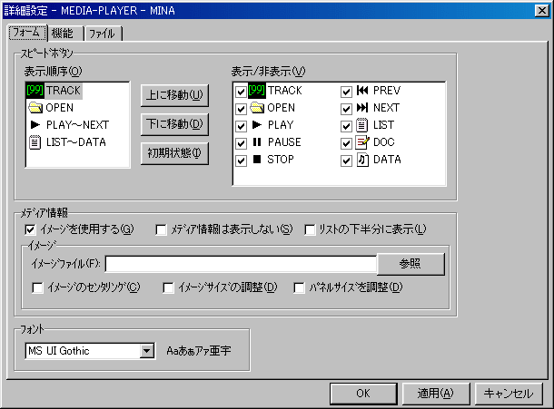Click the DATA music note icon

362,160
